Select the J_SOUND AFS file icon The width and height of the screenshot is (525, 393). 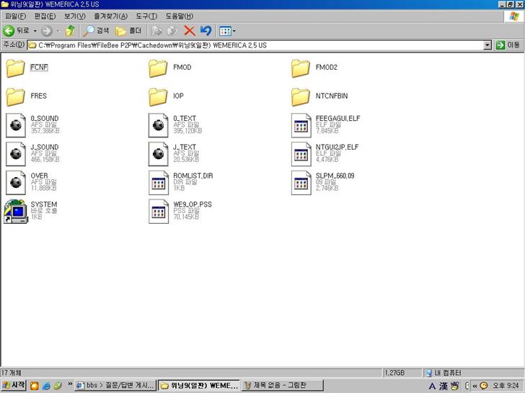pyautogui.click(x=16, y=154)
